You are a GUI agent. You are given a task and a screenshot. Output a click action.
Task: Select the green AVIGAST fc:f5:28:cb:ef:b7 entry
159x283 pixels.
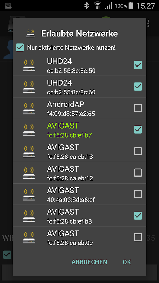click(79, 130)
